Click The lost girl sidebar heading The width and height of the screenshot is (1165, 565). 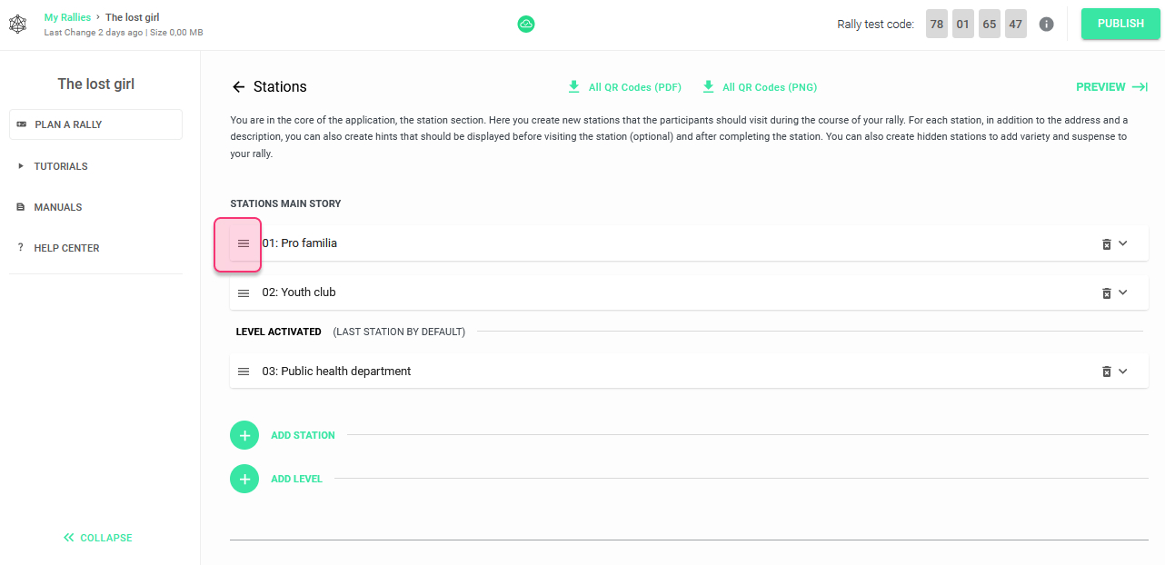coord(96,84)
